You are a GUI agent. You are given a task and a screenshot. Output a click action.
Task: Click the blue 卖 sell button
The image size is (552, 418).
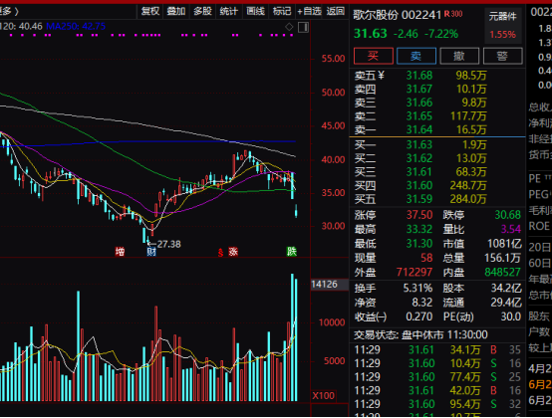416,56
